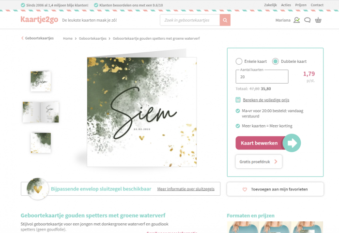This screenshot has width=339, height=233.
Task: Click the teal arrow on Kaart bewerken
Action: [292, 143]
